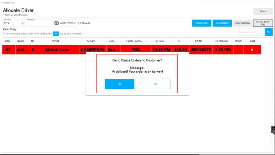Sort by the Order column header

pyautogui.click(x=7, y=41)
